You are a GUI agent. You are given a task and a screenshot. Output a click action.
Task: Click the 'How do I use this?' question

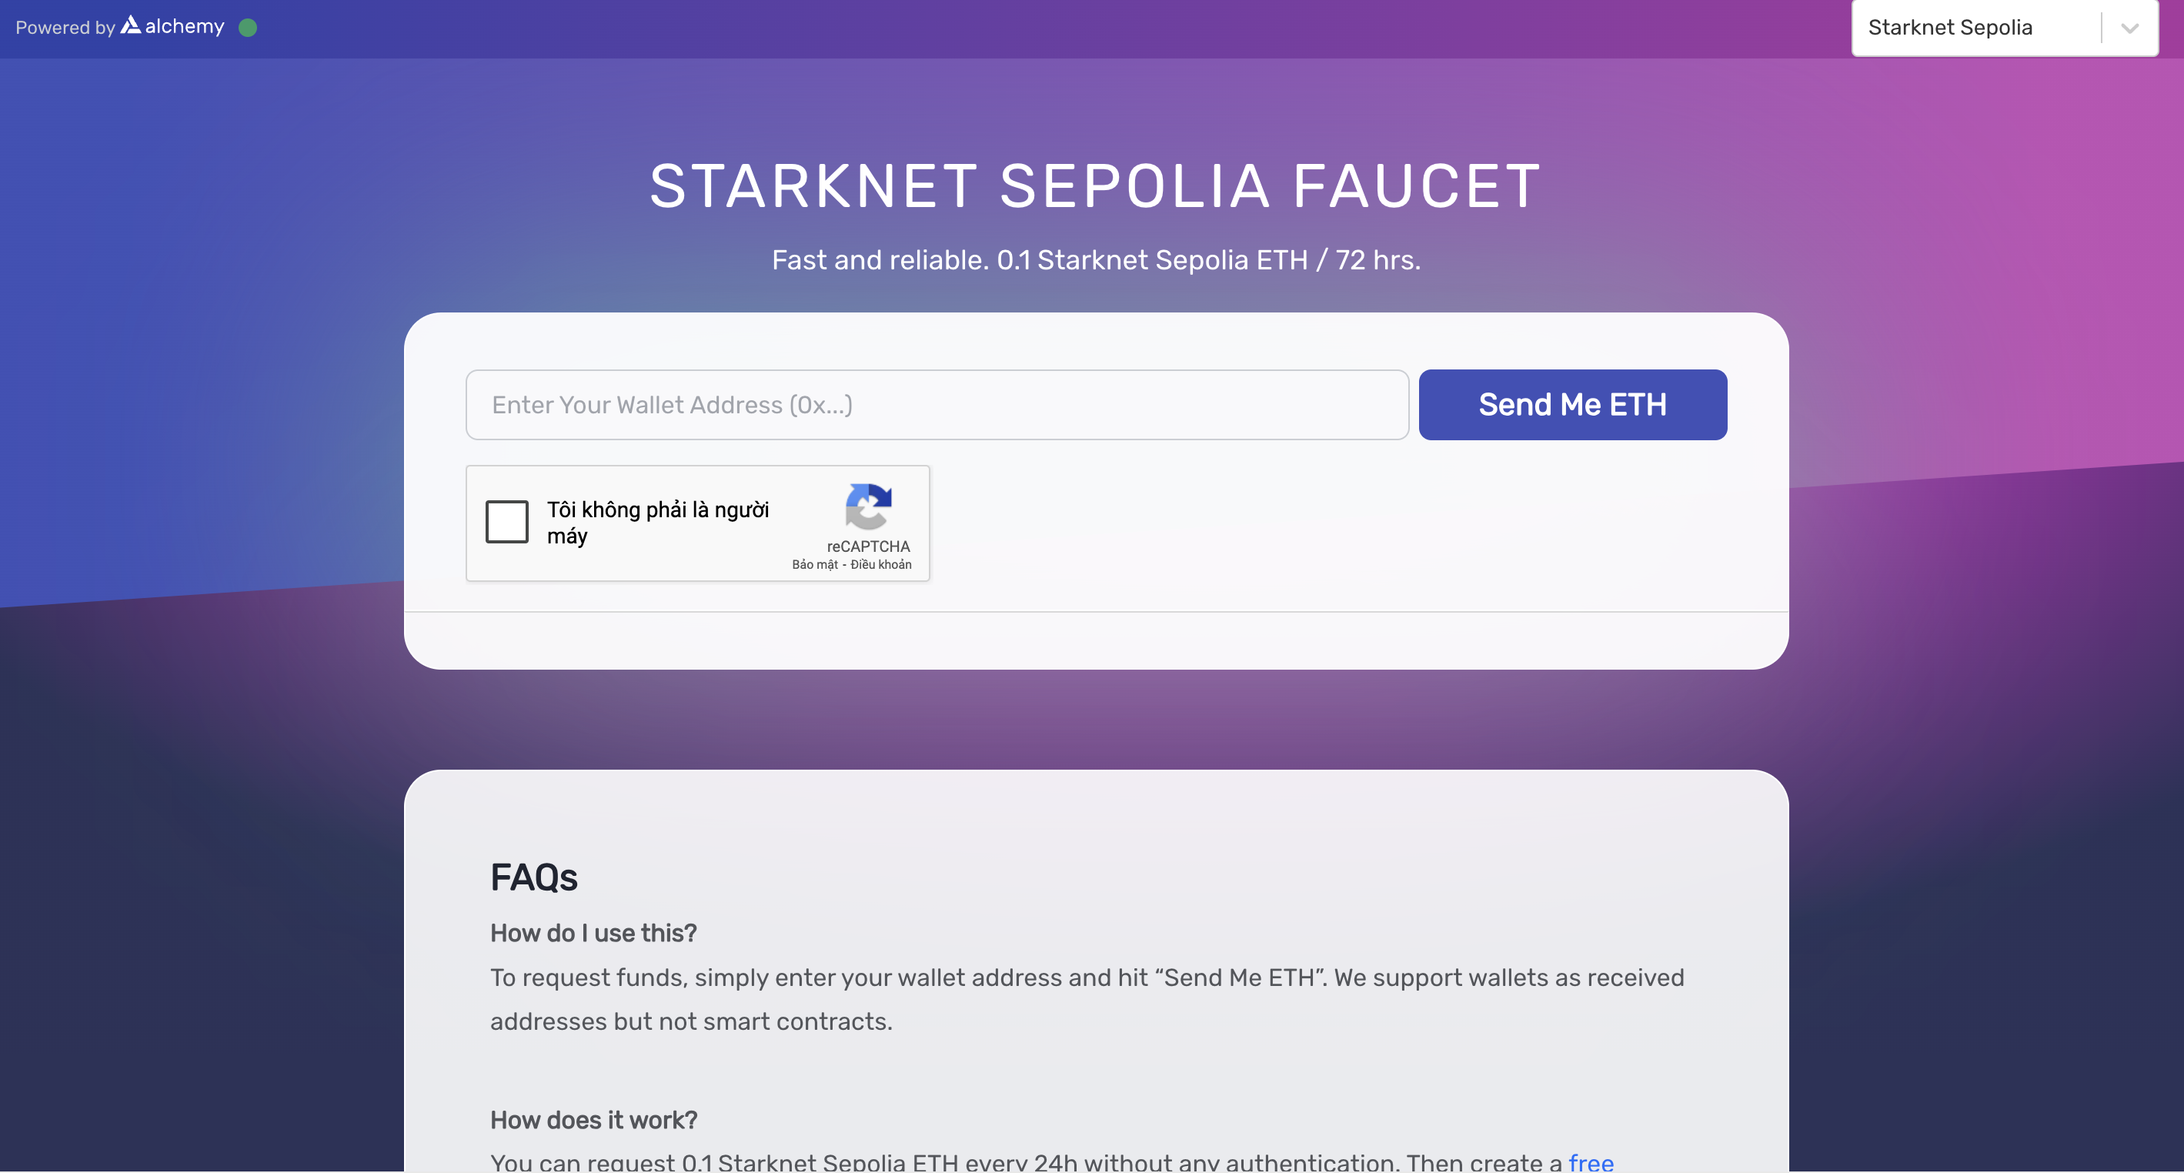coord(593,933)
